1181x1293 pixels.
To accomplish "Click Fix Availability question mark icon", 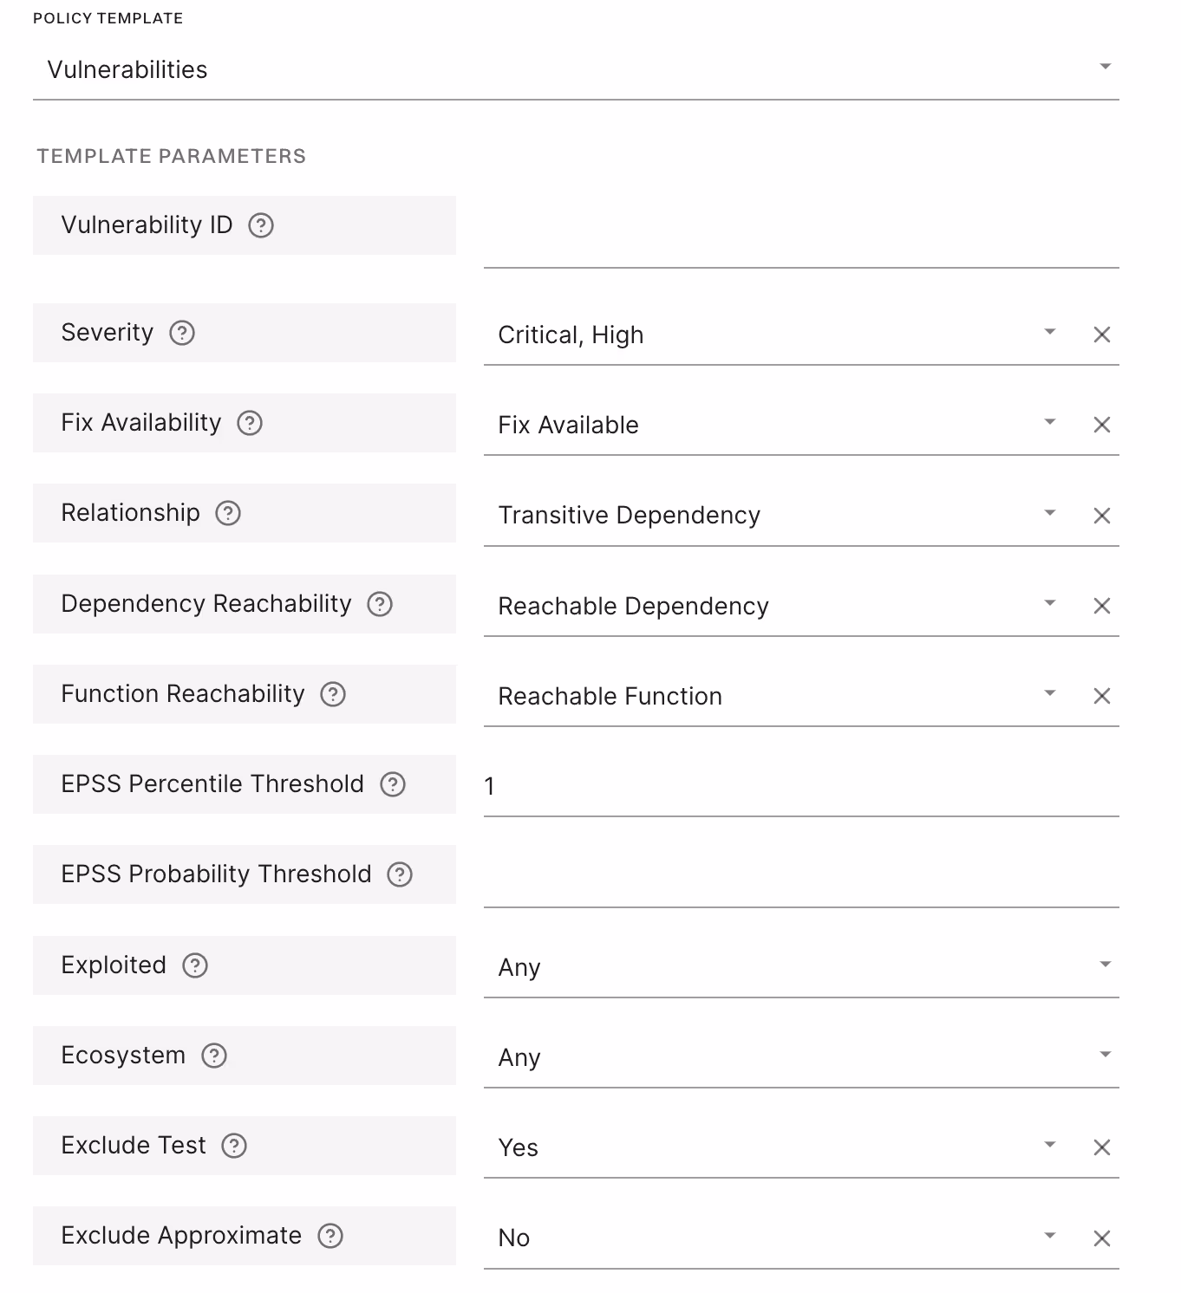I will pyautogui.click(x=250, y=423).
